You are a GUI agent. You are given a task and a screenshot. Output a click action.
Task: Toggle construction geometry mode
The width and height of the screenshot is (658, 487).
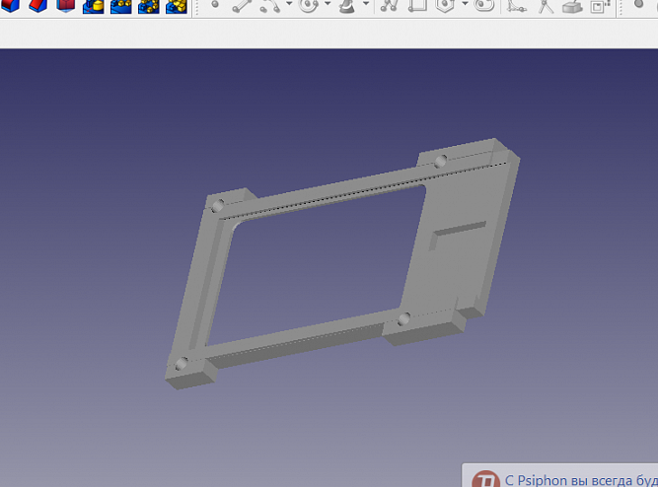coord(600,5)
